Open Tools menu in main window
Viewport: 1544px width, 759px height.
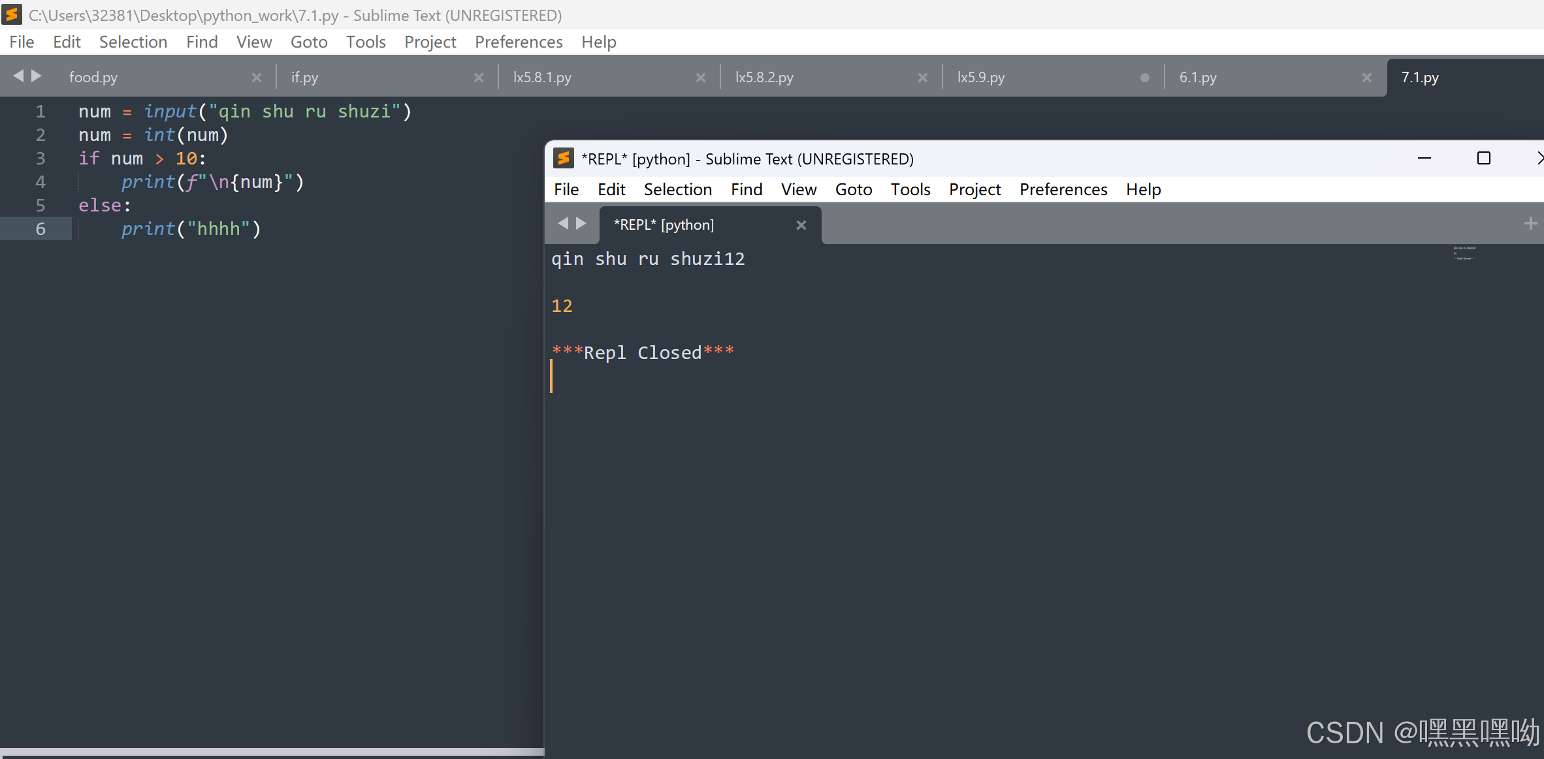(365, 42)
